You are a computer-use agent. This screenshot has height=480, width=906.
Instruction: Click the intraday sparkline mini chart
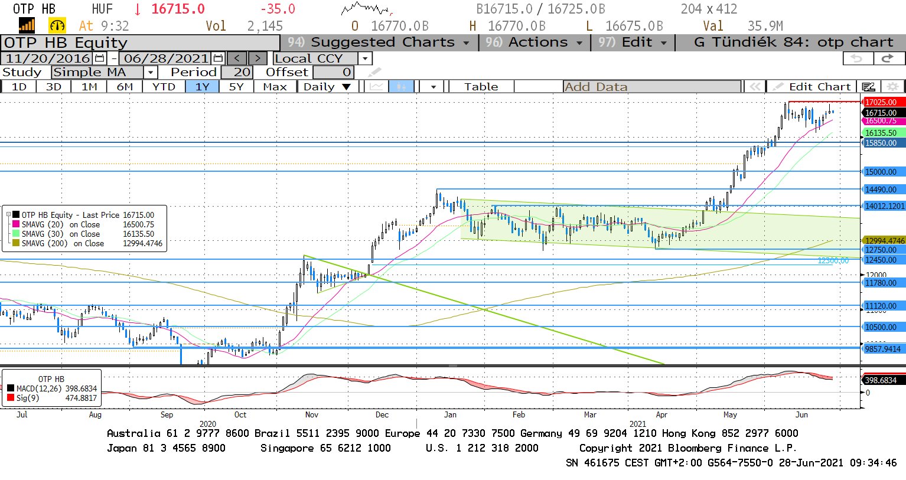pos(367,9)
